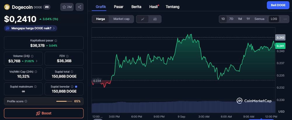
Task: Click the USD currency label
Action: (281, 112)
